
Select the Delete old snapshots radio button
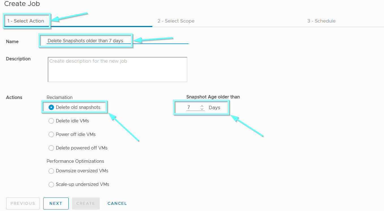[x=51, y=107]
